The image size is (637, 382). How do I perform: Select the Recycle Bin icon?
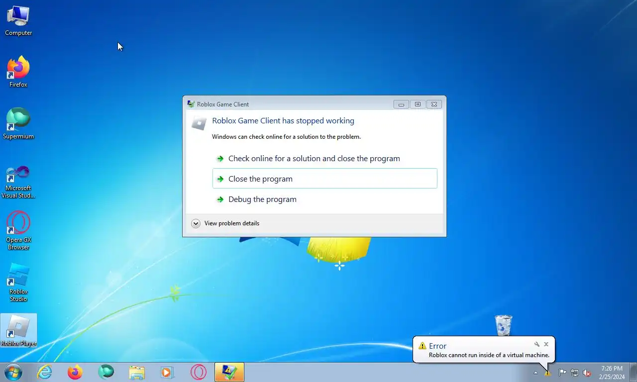503,325
